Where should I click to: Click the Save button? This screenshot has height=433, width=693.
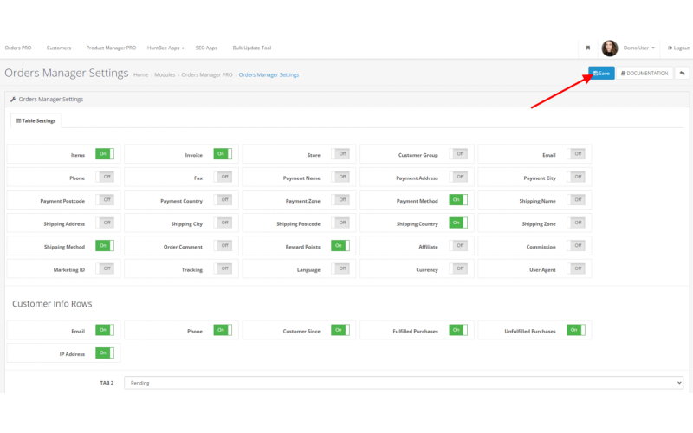click(601, 73)
